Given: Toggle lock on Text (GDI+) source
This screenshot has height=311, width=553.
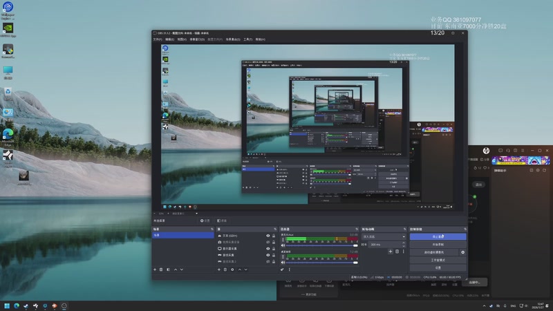Looking at the screenshot, I should coord(274,236).
